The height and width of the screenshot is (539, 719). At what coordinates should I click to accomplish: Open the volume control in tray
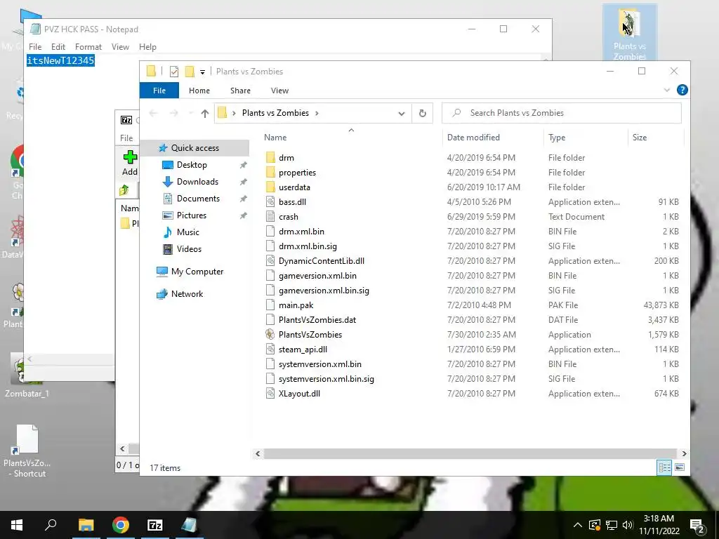(x=628, y=525)
